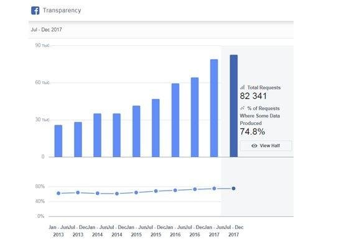
Task: Click the 40% axis label
Action: [x=40, y=201]
